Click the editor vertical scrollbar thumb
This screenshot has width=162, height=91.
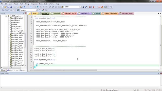click(160, 45)
